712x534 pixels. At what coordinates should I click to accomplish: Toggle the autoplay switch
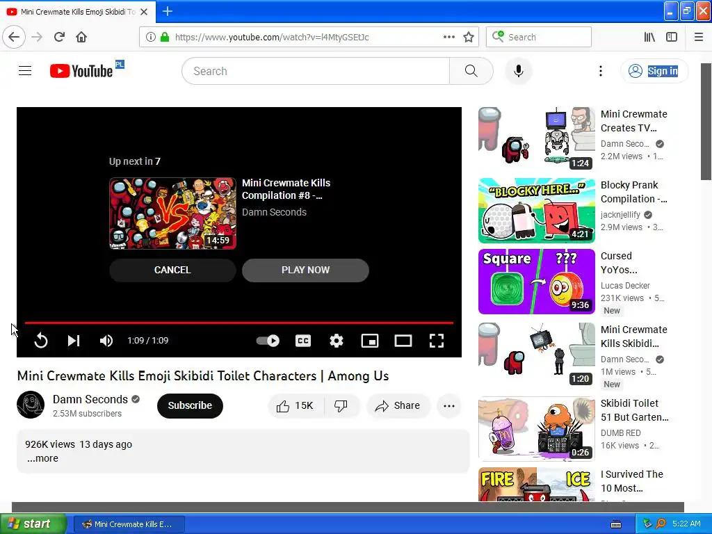click(268, 341)
